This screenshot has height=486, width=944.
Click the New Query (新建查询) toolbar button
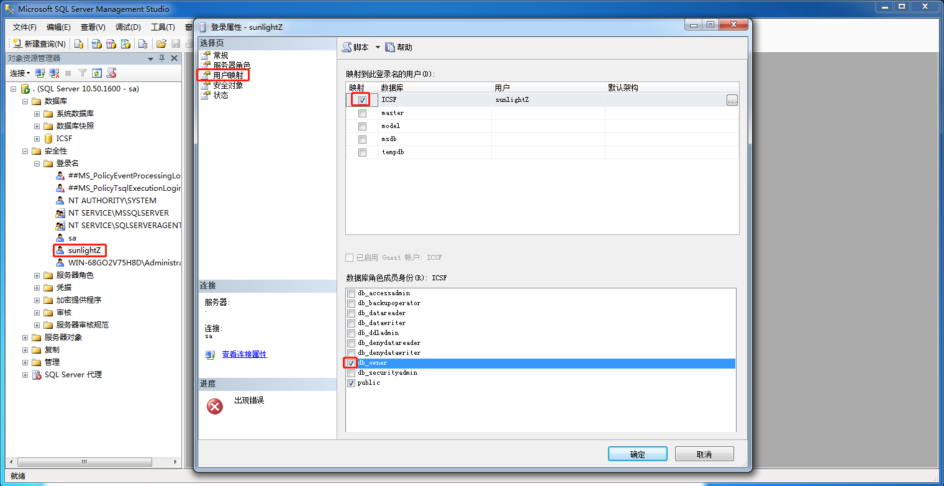point(39,44)
